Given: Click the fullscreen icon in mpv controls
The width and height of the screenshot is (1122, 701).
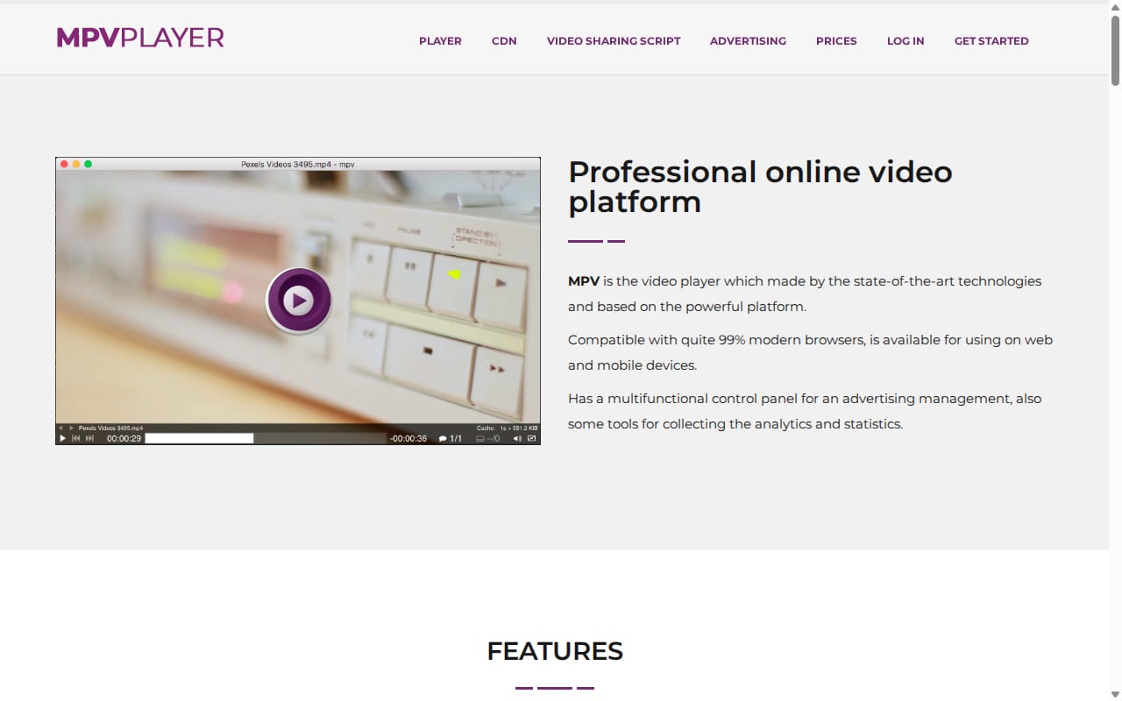Looking at the screenshot, I should (x=532, y=438).
